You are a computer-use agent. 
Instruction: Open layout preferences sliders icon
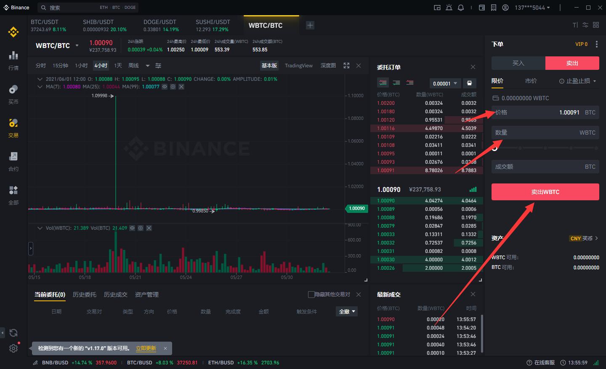[x=585, y=25]
